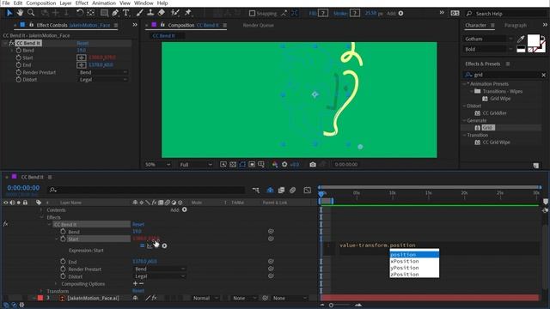Click the End point crosshair picker button
This screenshot has width=550, height=309.
[82, 65]
